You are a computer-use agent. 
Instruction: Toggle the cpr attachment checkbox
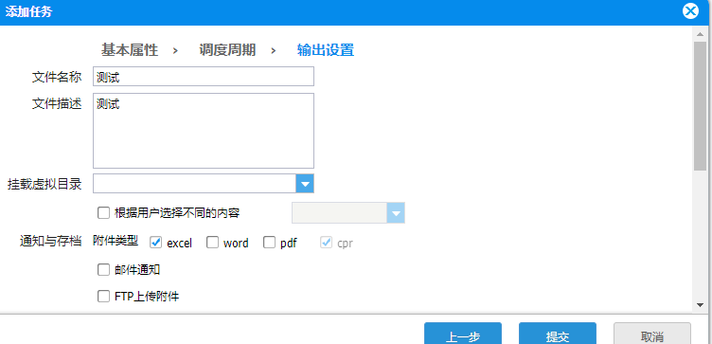coord(326,243)
